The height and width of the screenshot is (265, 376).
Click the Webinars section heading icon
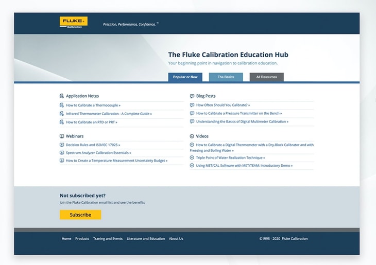(62, 136)
